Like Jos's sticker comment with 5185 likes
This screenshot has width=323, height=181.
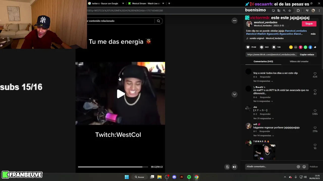[x=315, y=111]
